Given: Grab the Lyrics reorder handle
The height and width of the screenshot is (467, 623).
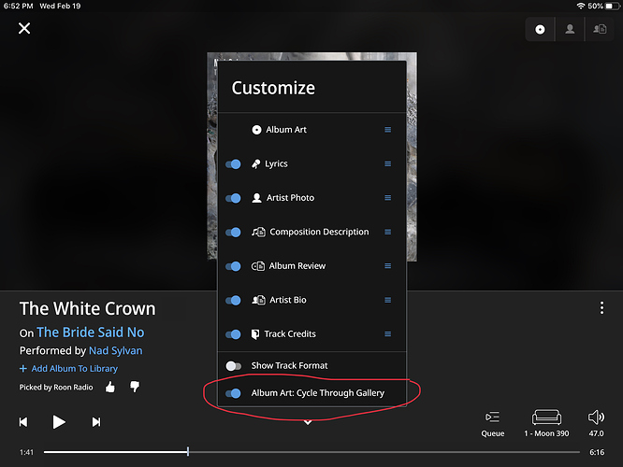Looking at the screenshot, I should click(388, 163).
